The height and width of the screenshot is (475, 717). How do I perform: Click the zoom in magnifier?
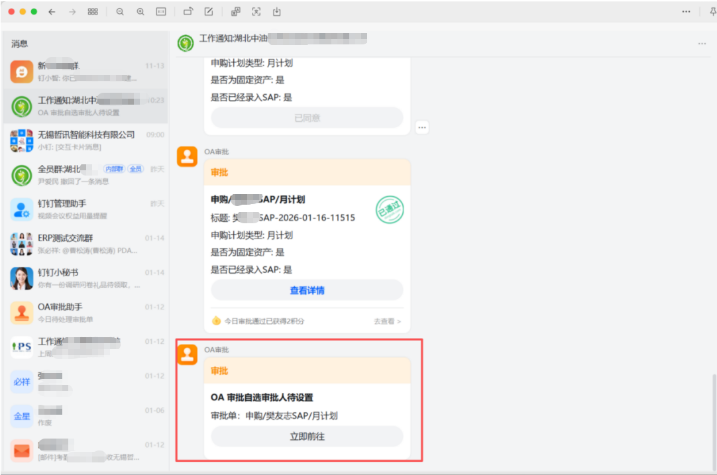140,12
